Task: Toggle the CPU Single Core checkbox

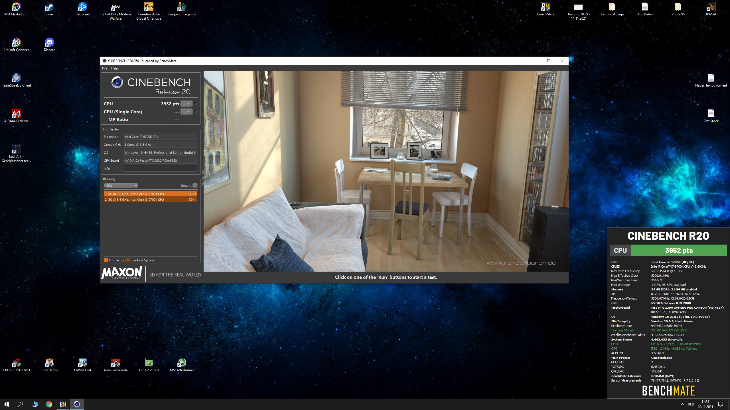Action: point(196,112)
